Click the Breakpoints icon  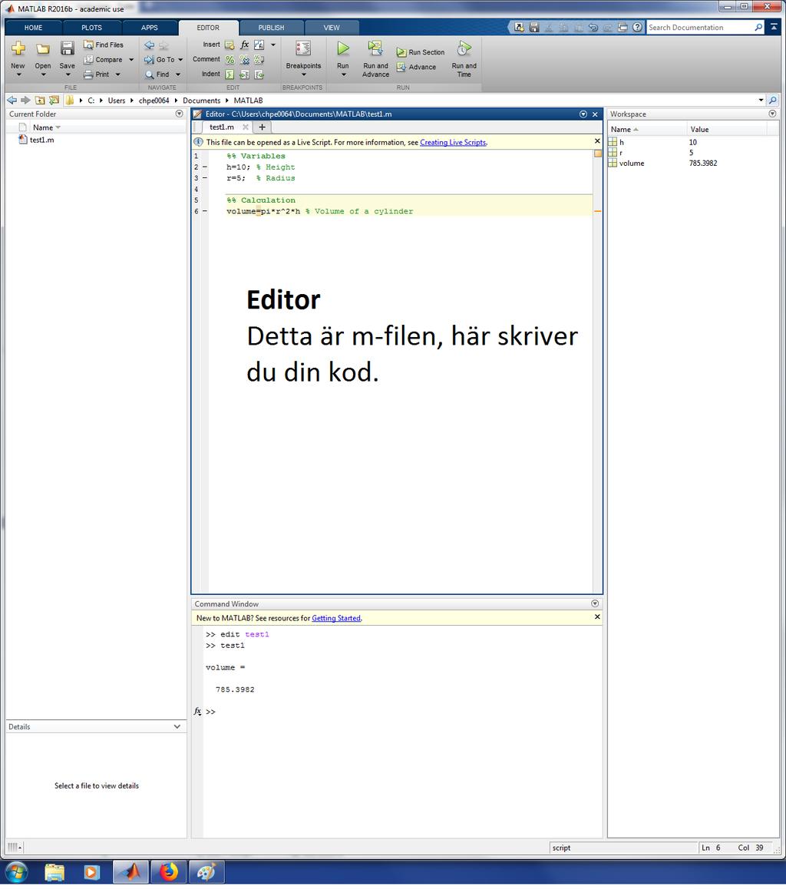pyautogui.click(x=303, y=49)
